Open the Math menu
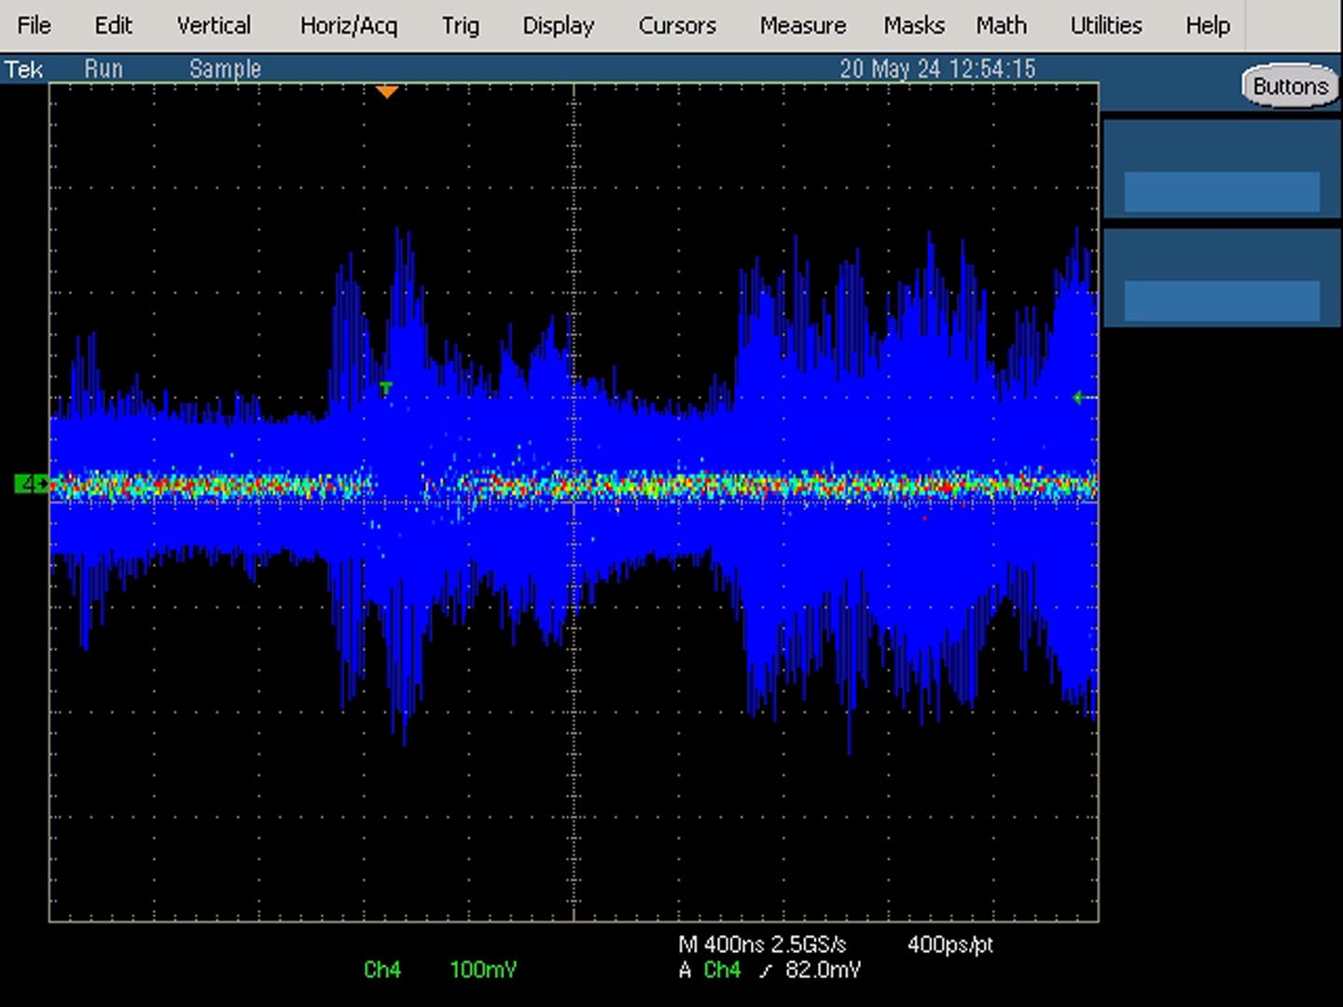Image resolution: width=1343 pixels, height=1007 pixels. tap(1002, 25)
